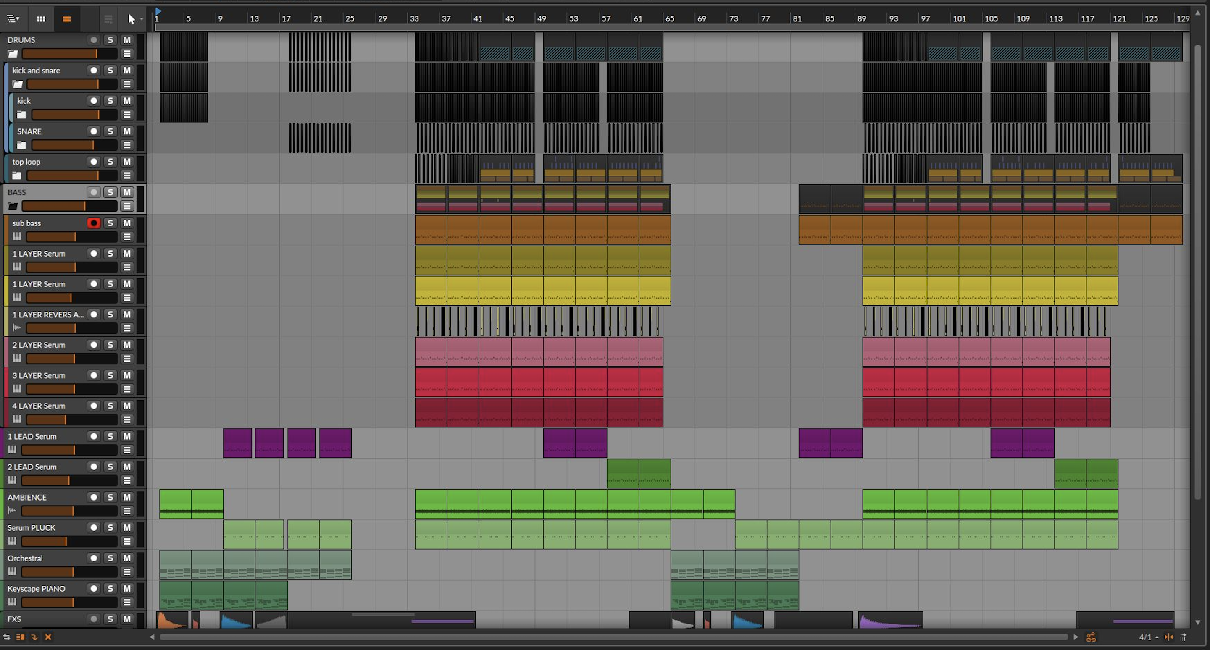Collapse the DRUMS group folder icon
The image size is (1210, 650).
click(x=13, y=54)
